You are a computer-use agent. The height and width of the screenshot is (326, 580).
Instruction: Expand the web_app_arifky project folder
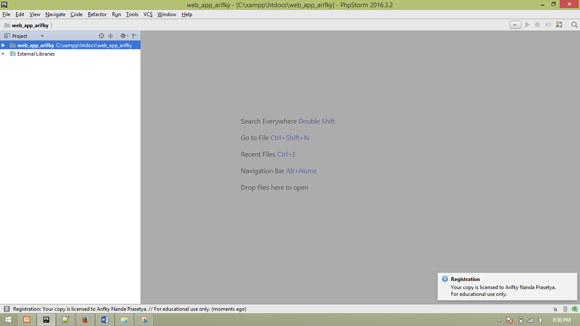coord(3,45)
